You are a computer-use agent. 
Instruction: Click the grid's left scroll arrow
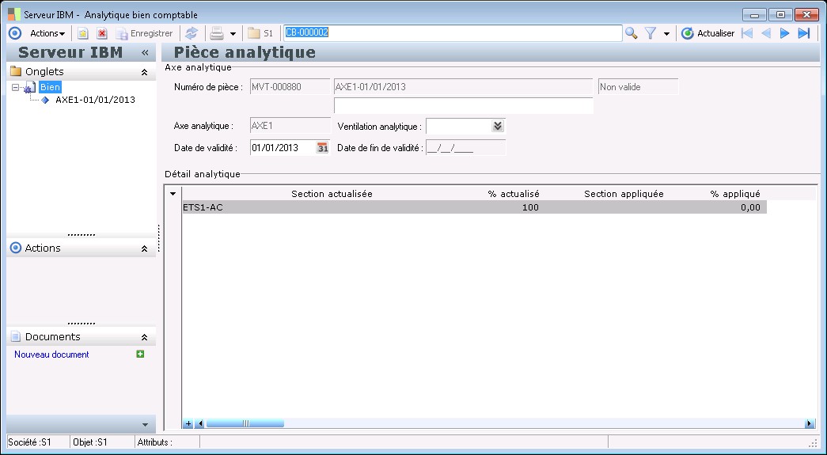[x=200, y=423]
